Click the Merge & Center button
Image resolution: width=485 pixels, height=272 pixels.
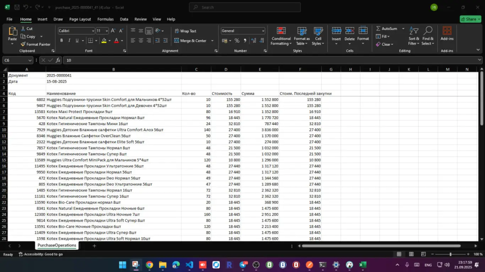(190, 41)
